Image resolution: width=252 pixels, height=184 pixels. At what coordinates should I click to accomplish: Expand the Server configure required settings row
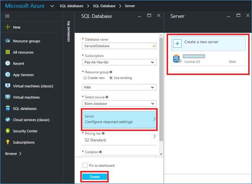click(119, 119)
